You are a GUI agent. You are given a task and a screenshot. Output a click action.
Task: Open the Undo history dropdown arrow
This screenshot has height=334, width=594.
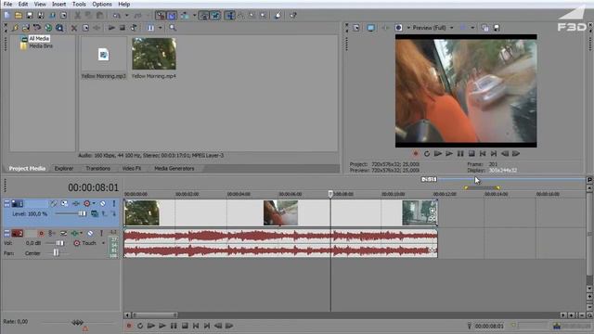(127, 16)
